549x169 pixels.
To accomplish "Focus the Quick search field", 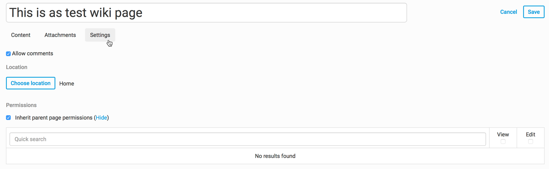I will (247, 139).
